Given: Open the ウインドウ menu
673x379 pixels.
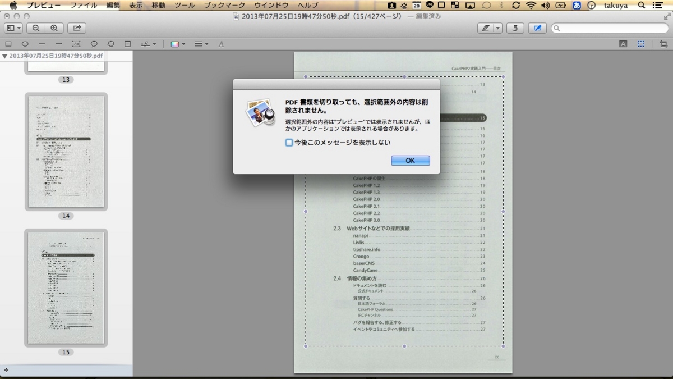Looking at the screenshot, I should (x=271, y=5).
